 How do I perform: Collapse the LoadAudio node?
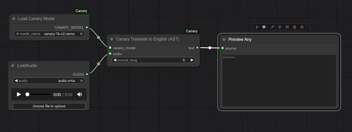click(x=13, y=66)
